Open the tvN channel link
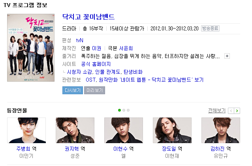 point(80,40)
